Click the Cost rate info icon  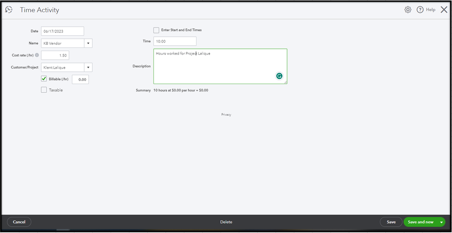(37, 55)
